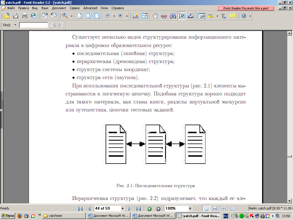
Task: Jump to last page arrow
Action: (x=138, y=209)
